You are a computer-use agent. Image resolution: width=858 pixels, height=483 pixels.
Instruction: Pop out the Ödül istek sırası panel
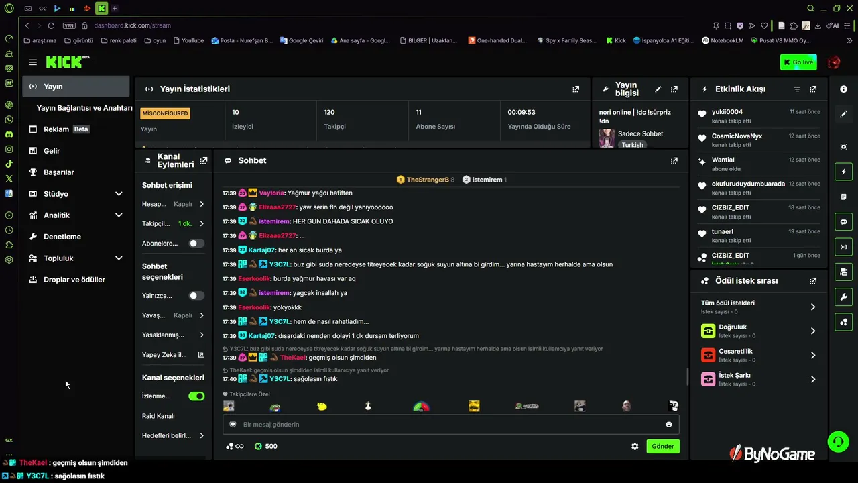tap(813, 281)
